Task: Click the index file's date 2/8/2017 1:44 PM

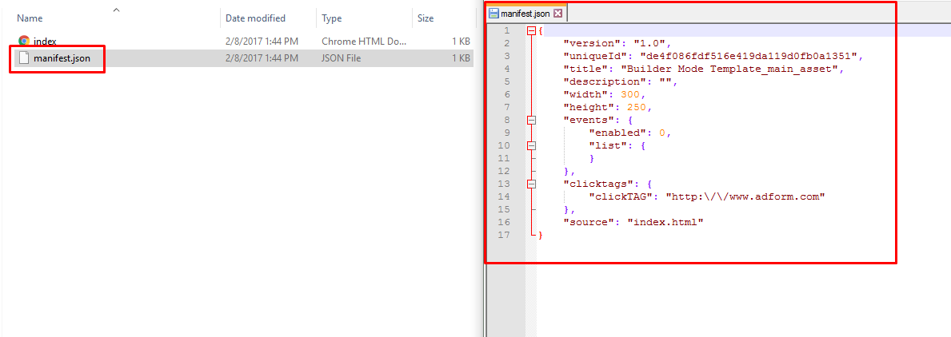Action: pos(262,42)
